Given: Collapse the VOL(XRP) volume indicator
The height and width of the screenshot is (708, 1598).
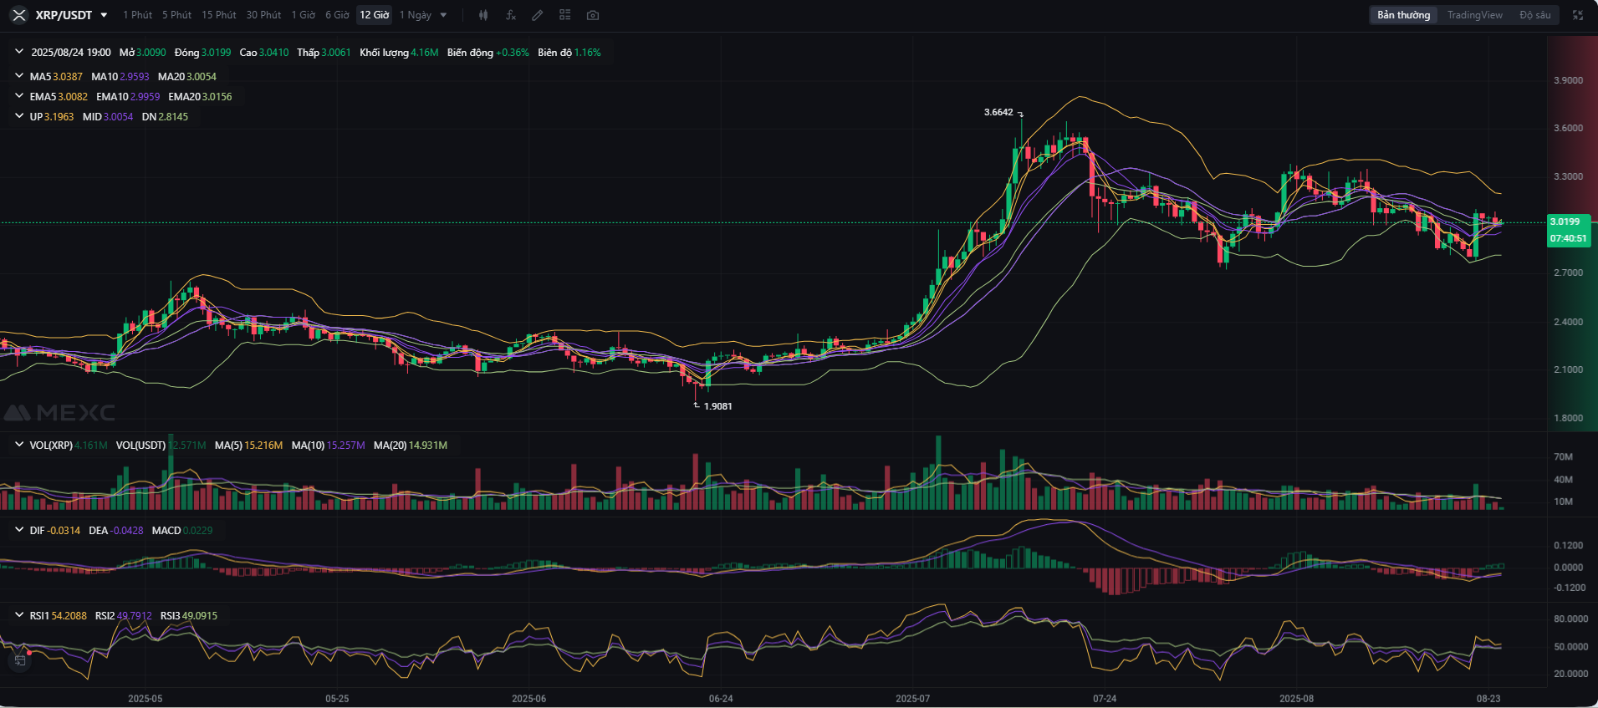Looking at the screenshot, I should [19, 445].
